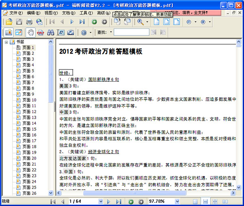This screenshot has height=206, width=244.
Task: Click the 国际新秩序6句 underlined heading
Action: 103,80
